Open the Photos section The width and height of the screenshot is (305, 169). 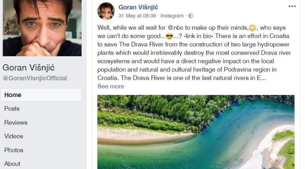[x=14, y=150]
